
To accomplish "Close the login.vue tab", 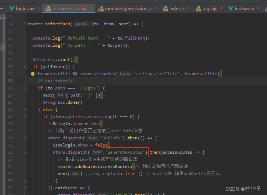I will tap(38, 8).
